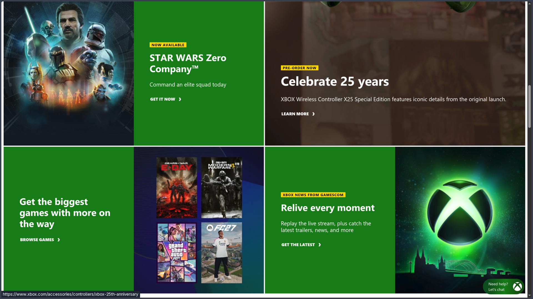Click the Celebrate 25 years heading
This screenshot has height=299, width=533.
point(335,81)
